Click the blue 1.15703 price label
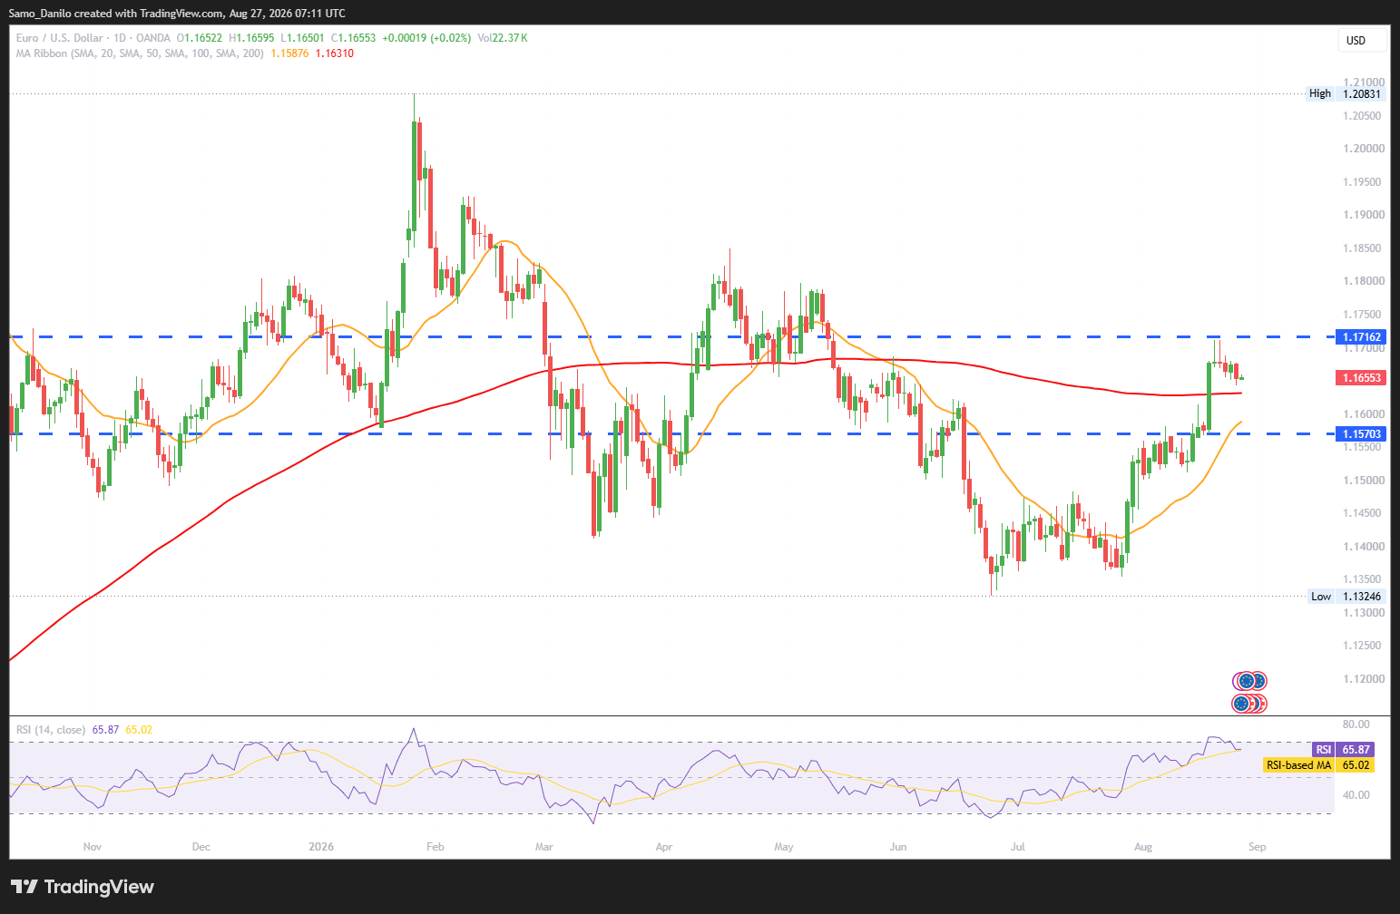The height and width of the screenshot is (914, 1400). pyautogui.click(x=1362, y=434)
